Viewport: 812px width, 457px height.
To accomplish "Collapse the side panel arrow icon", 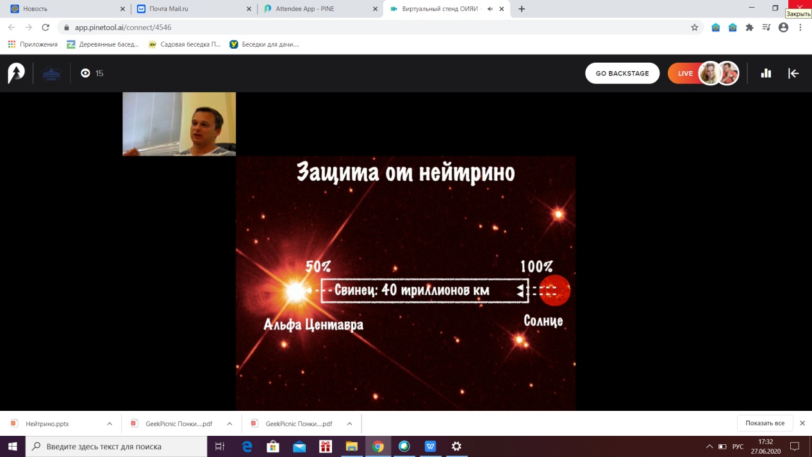I will point(793,73).
